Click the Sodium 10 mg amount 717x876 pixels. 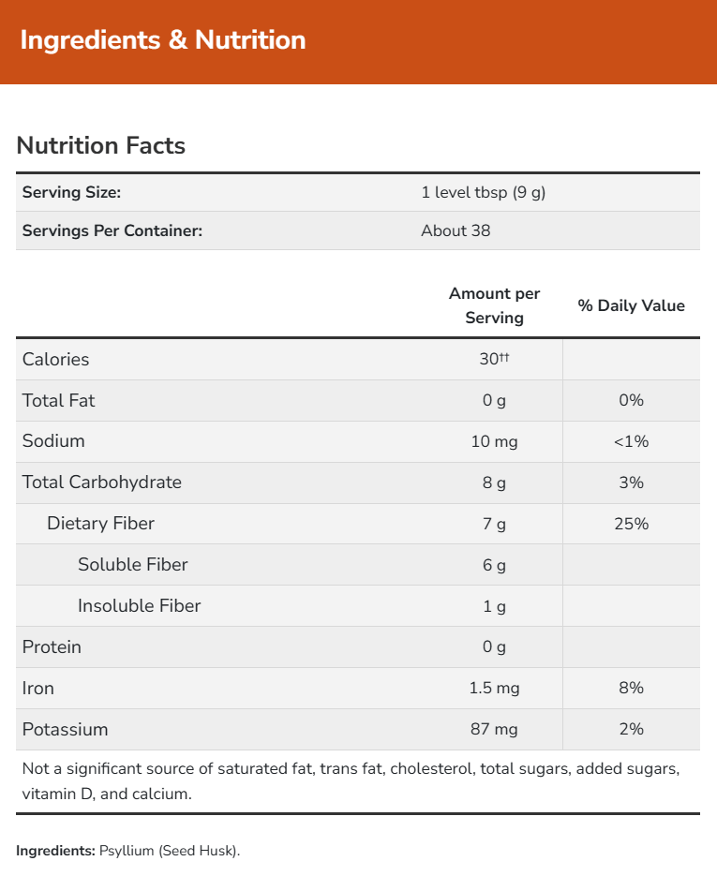pos(494,441)
